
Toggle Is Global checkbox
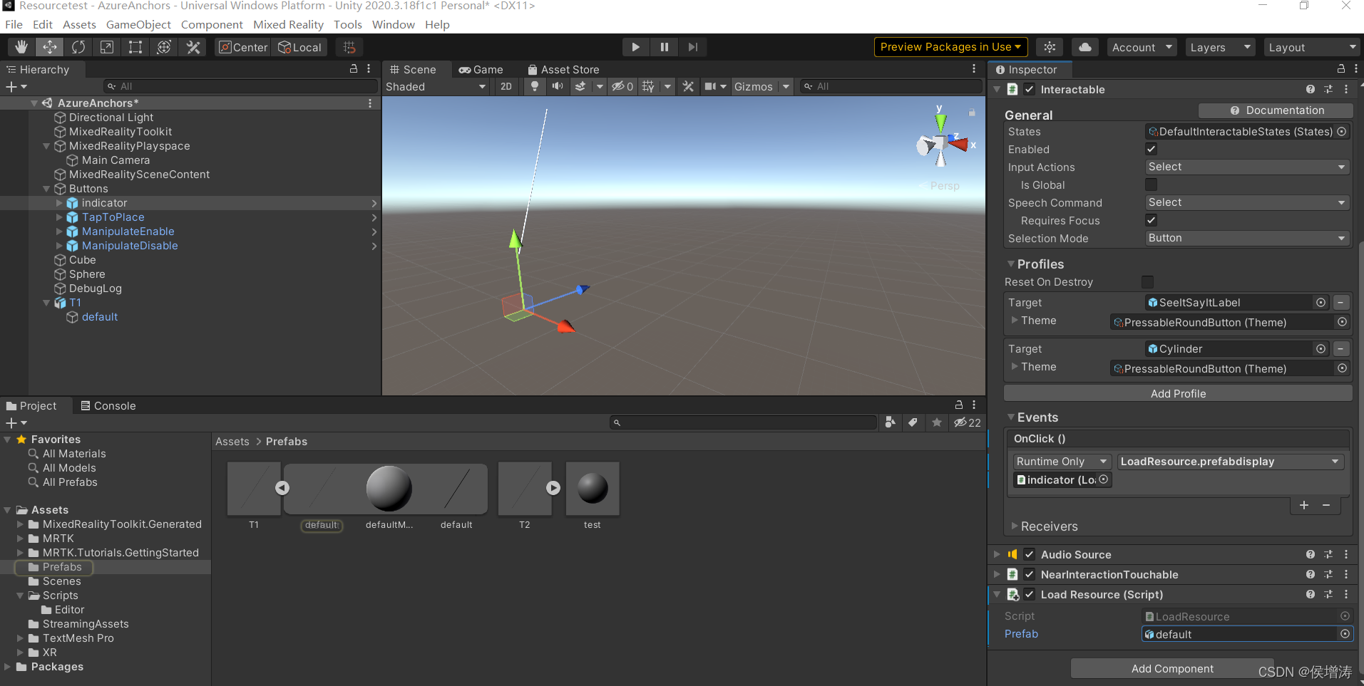[1151, 185]
